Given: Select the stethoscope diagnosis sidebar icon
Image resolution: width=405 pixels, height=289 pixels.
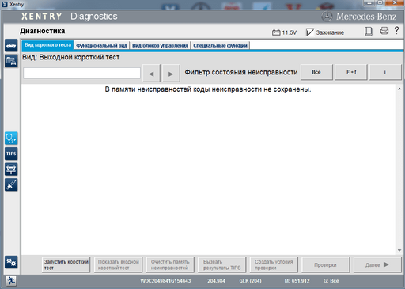Looking at the screenshot, I should pyautogui.click(x=11, y=139).
